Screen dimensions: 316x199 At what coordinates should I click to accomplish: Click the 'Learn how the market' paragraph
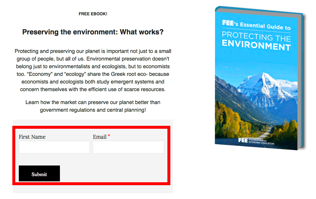tap(93, 106)
